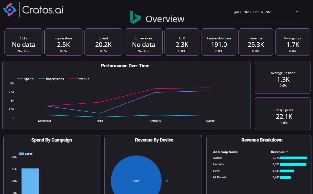Click the Revenue 25.3K scorecard
The image size is (313, 194).
pyautogui.click(x=256, y=42)
